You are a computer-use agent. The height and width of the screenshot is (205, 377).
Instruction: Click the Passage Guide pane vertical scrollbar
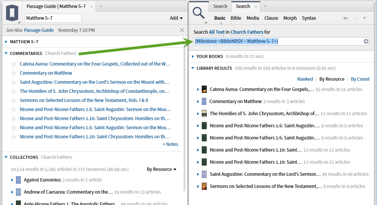pyautogui.click(x=185, y=120)
